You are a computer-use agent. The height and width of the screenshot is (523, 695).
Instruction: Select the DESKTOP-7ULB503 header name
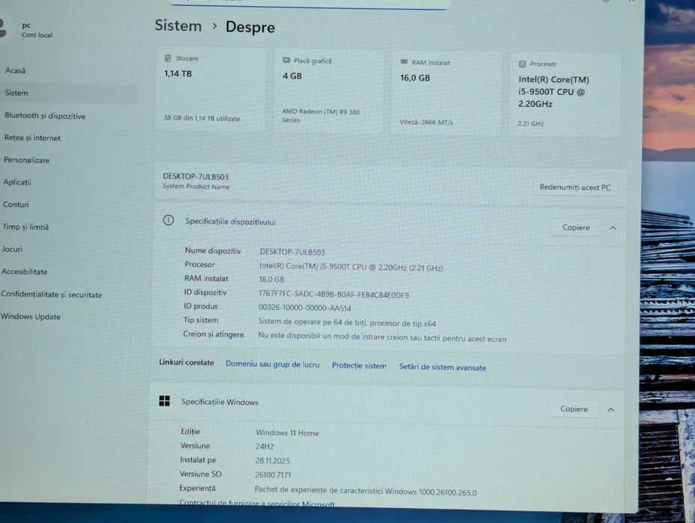(195, 176)
